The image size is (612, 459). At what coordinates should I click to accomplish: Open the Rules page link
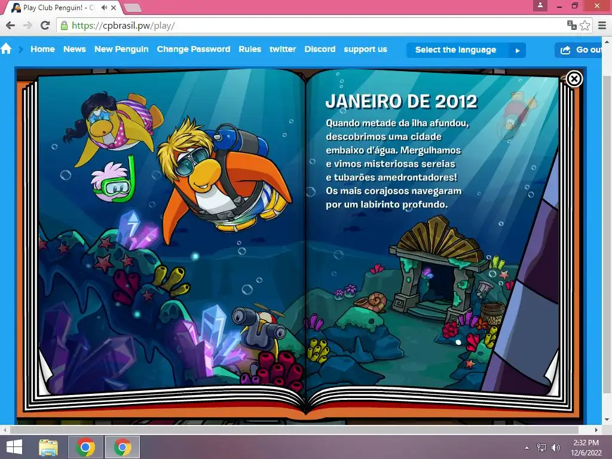pos(250,49)
